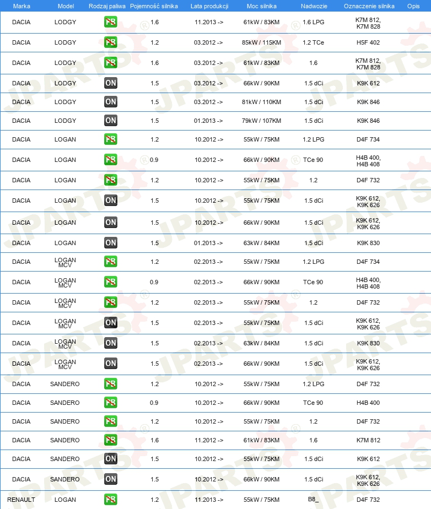Screen dimensions: 431x509
Task: Select the 01.2013 -> date in Lodgy row
Action: coord(208,121)
